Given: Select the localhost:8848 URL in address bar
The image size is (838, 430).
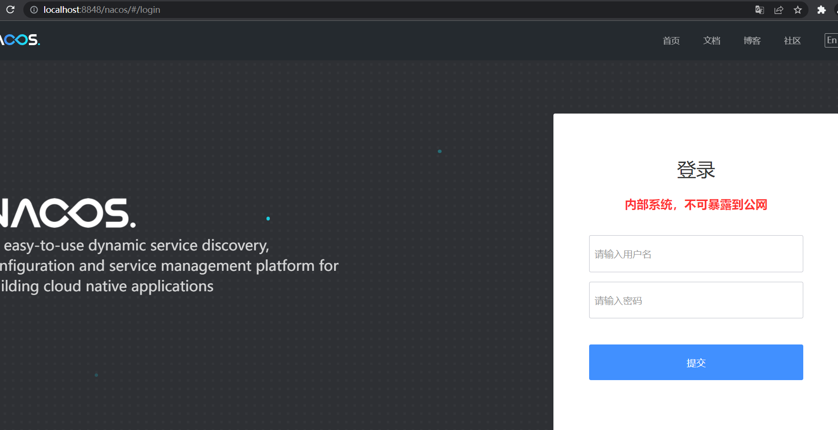Looking at the screenshot, I should (x=102, y=10).
